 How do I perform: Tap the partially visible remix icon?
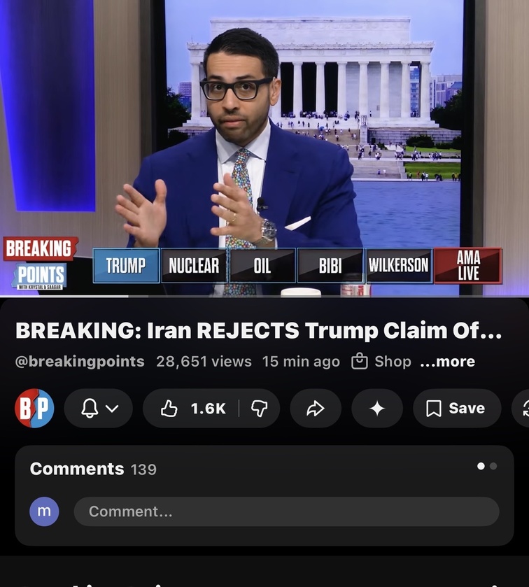[x=521, y=409]
